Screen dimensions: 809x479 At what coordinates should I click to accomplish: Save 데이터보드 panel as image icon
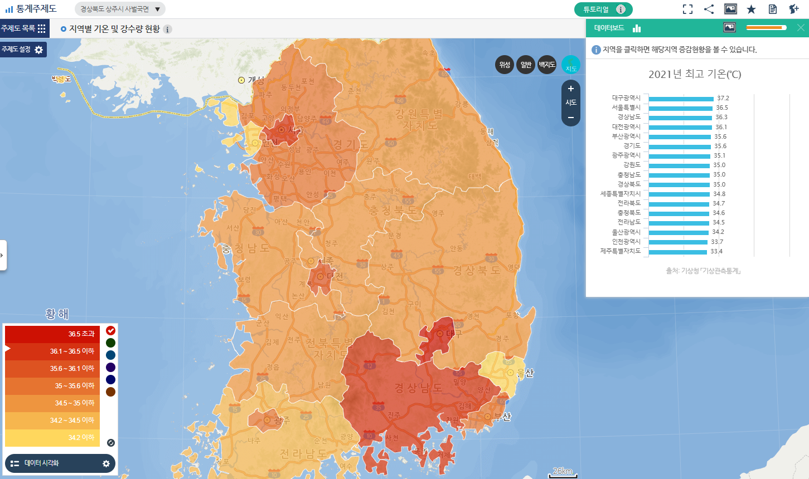(x=729, y=27)
